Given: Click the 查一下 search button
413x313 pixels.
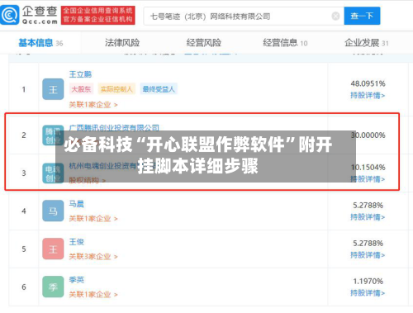Looking at the screenshot, I should pos(362,16).
